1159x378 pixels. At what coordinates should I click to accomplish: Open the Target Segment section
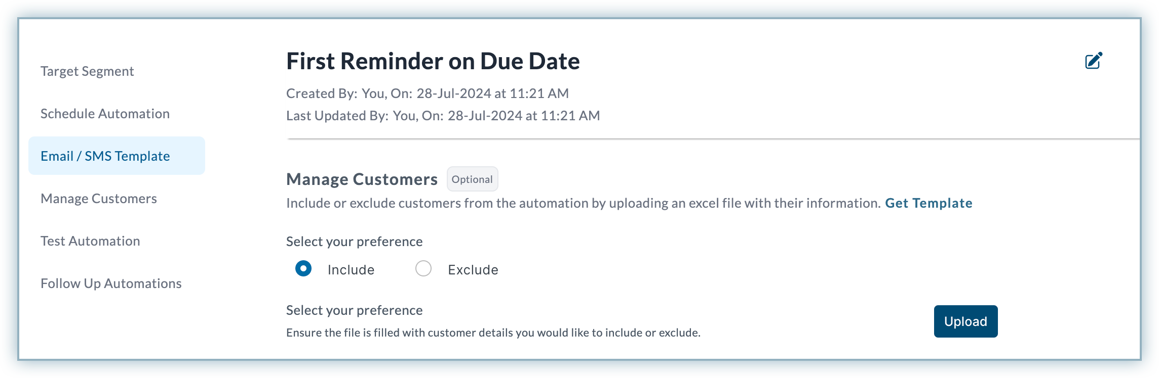click(87, 71)
